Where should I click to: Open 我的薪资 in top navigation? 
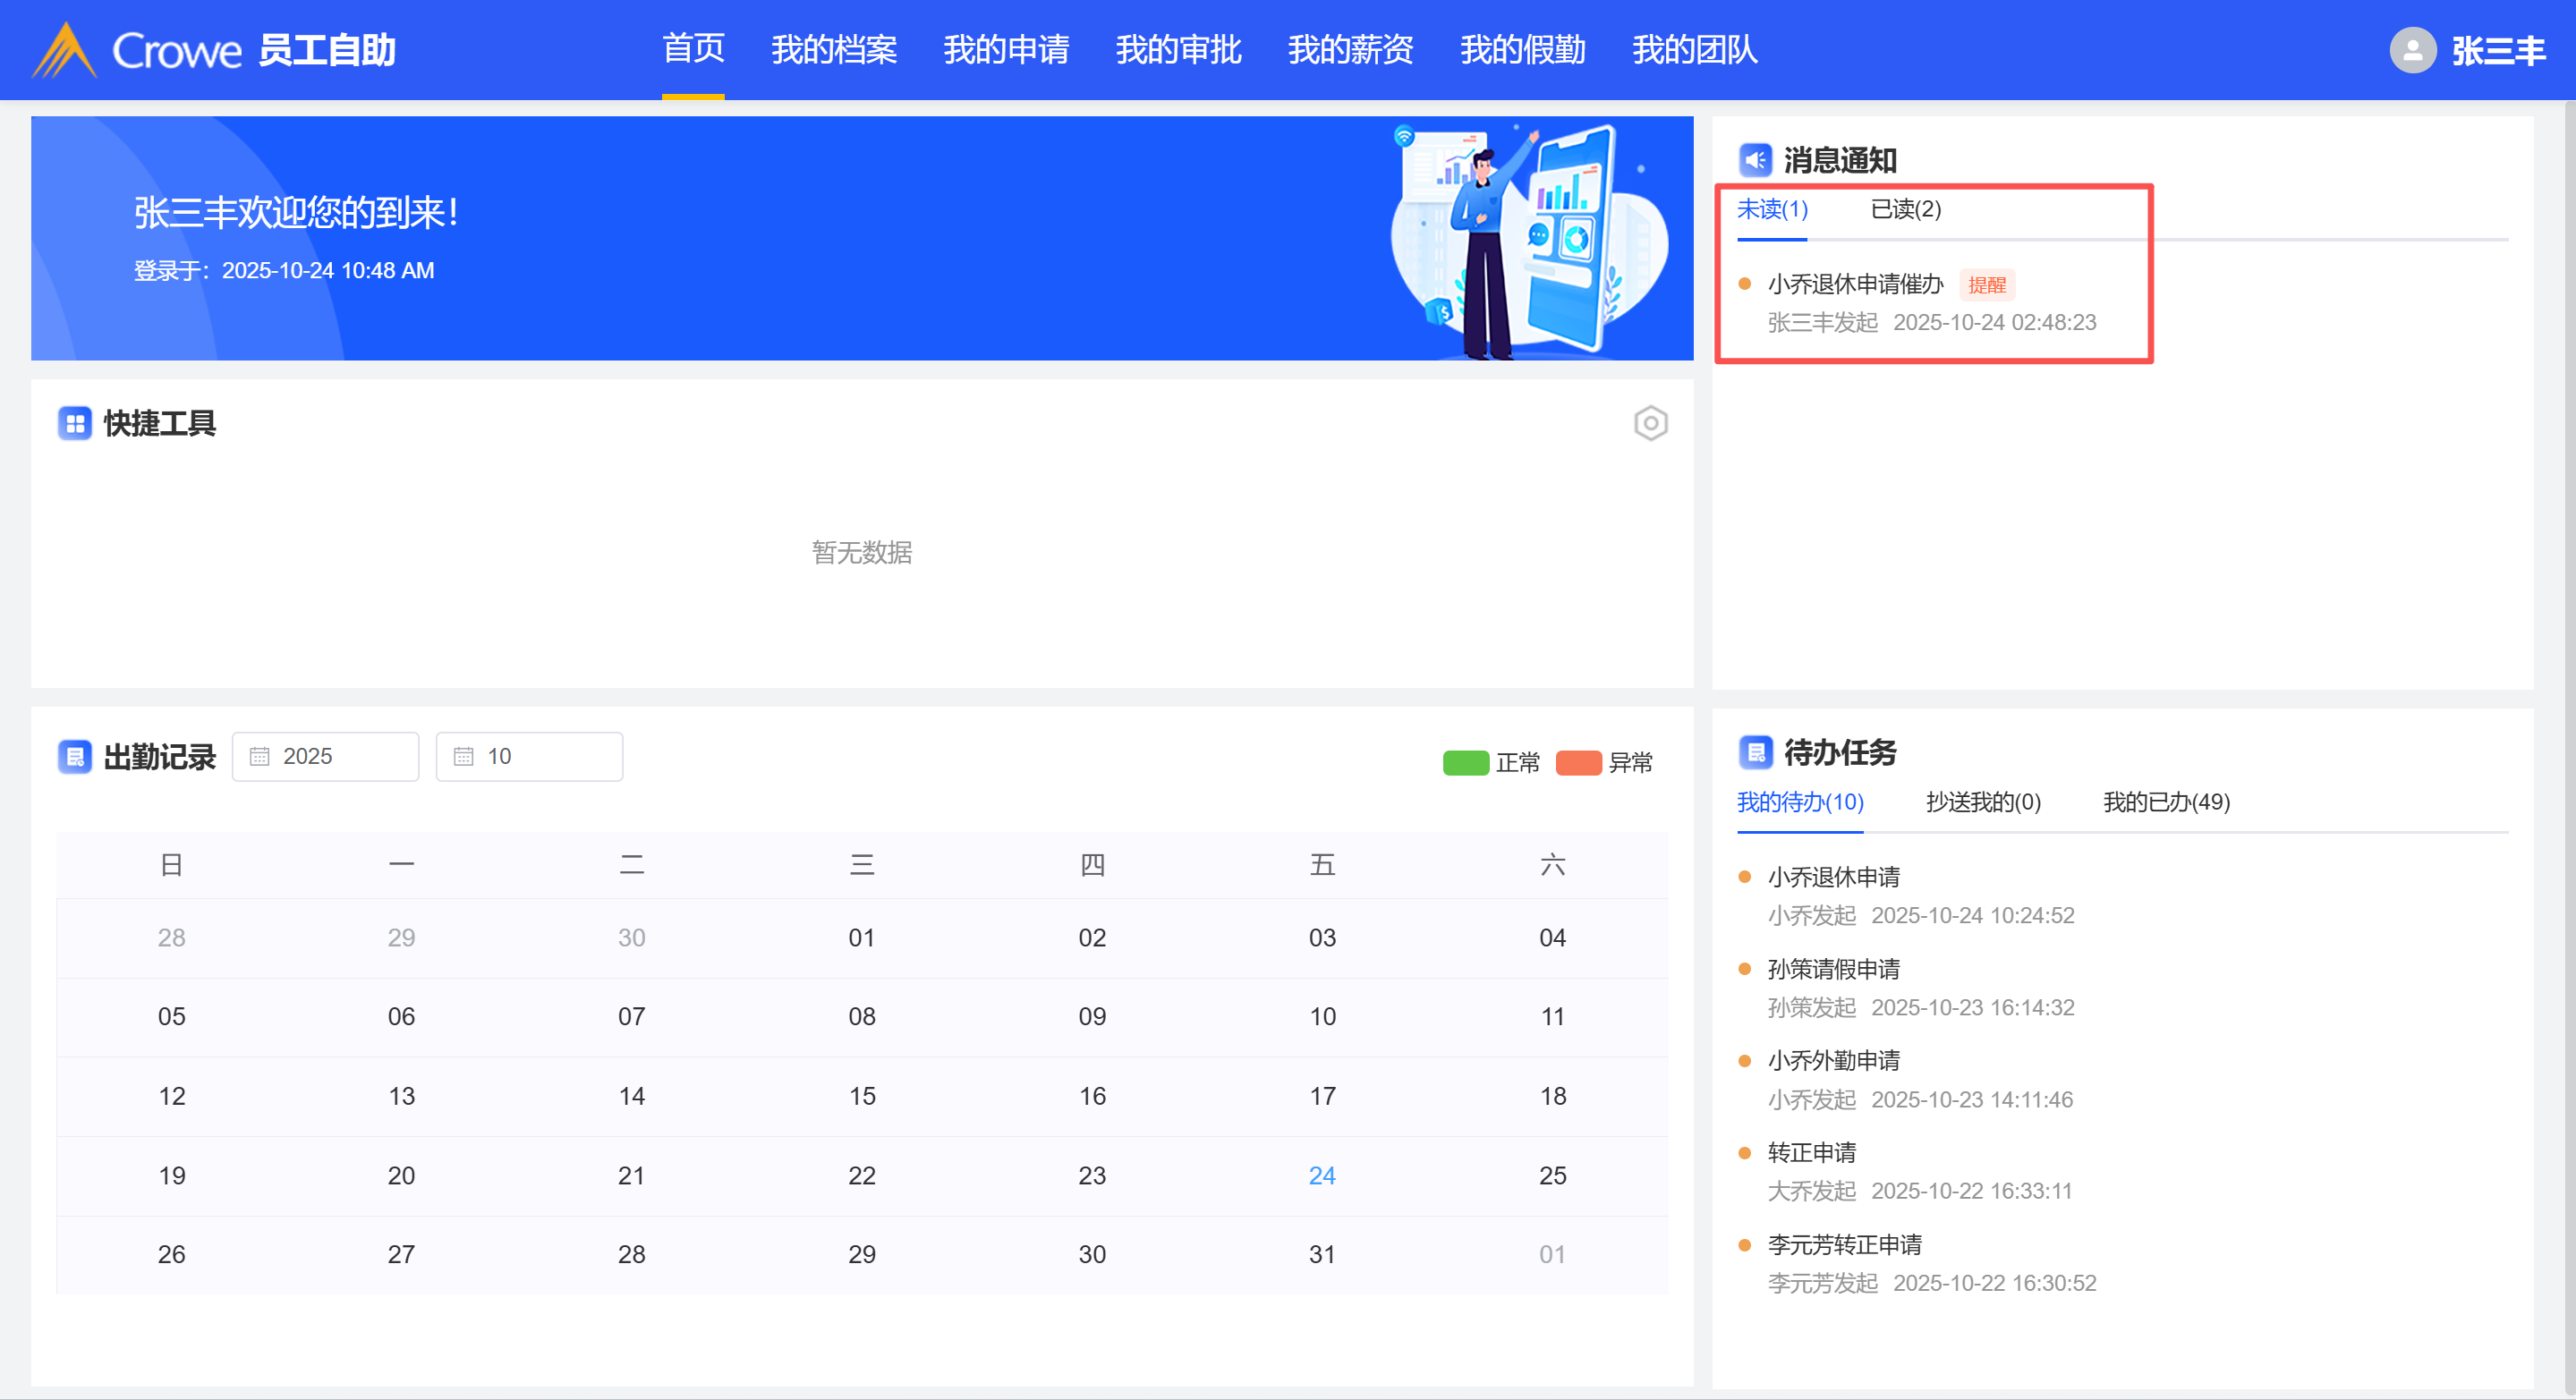[x=1350, y=50]
